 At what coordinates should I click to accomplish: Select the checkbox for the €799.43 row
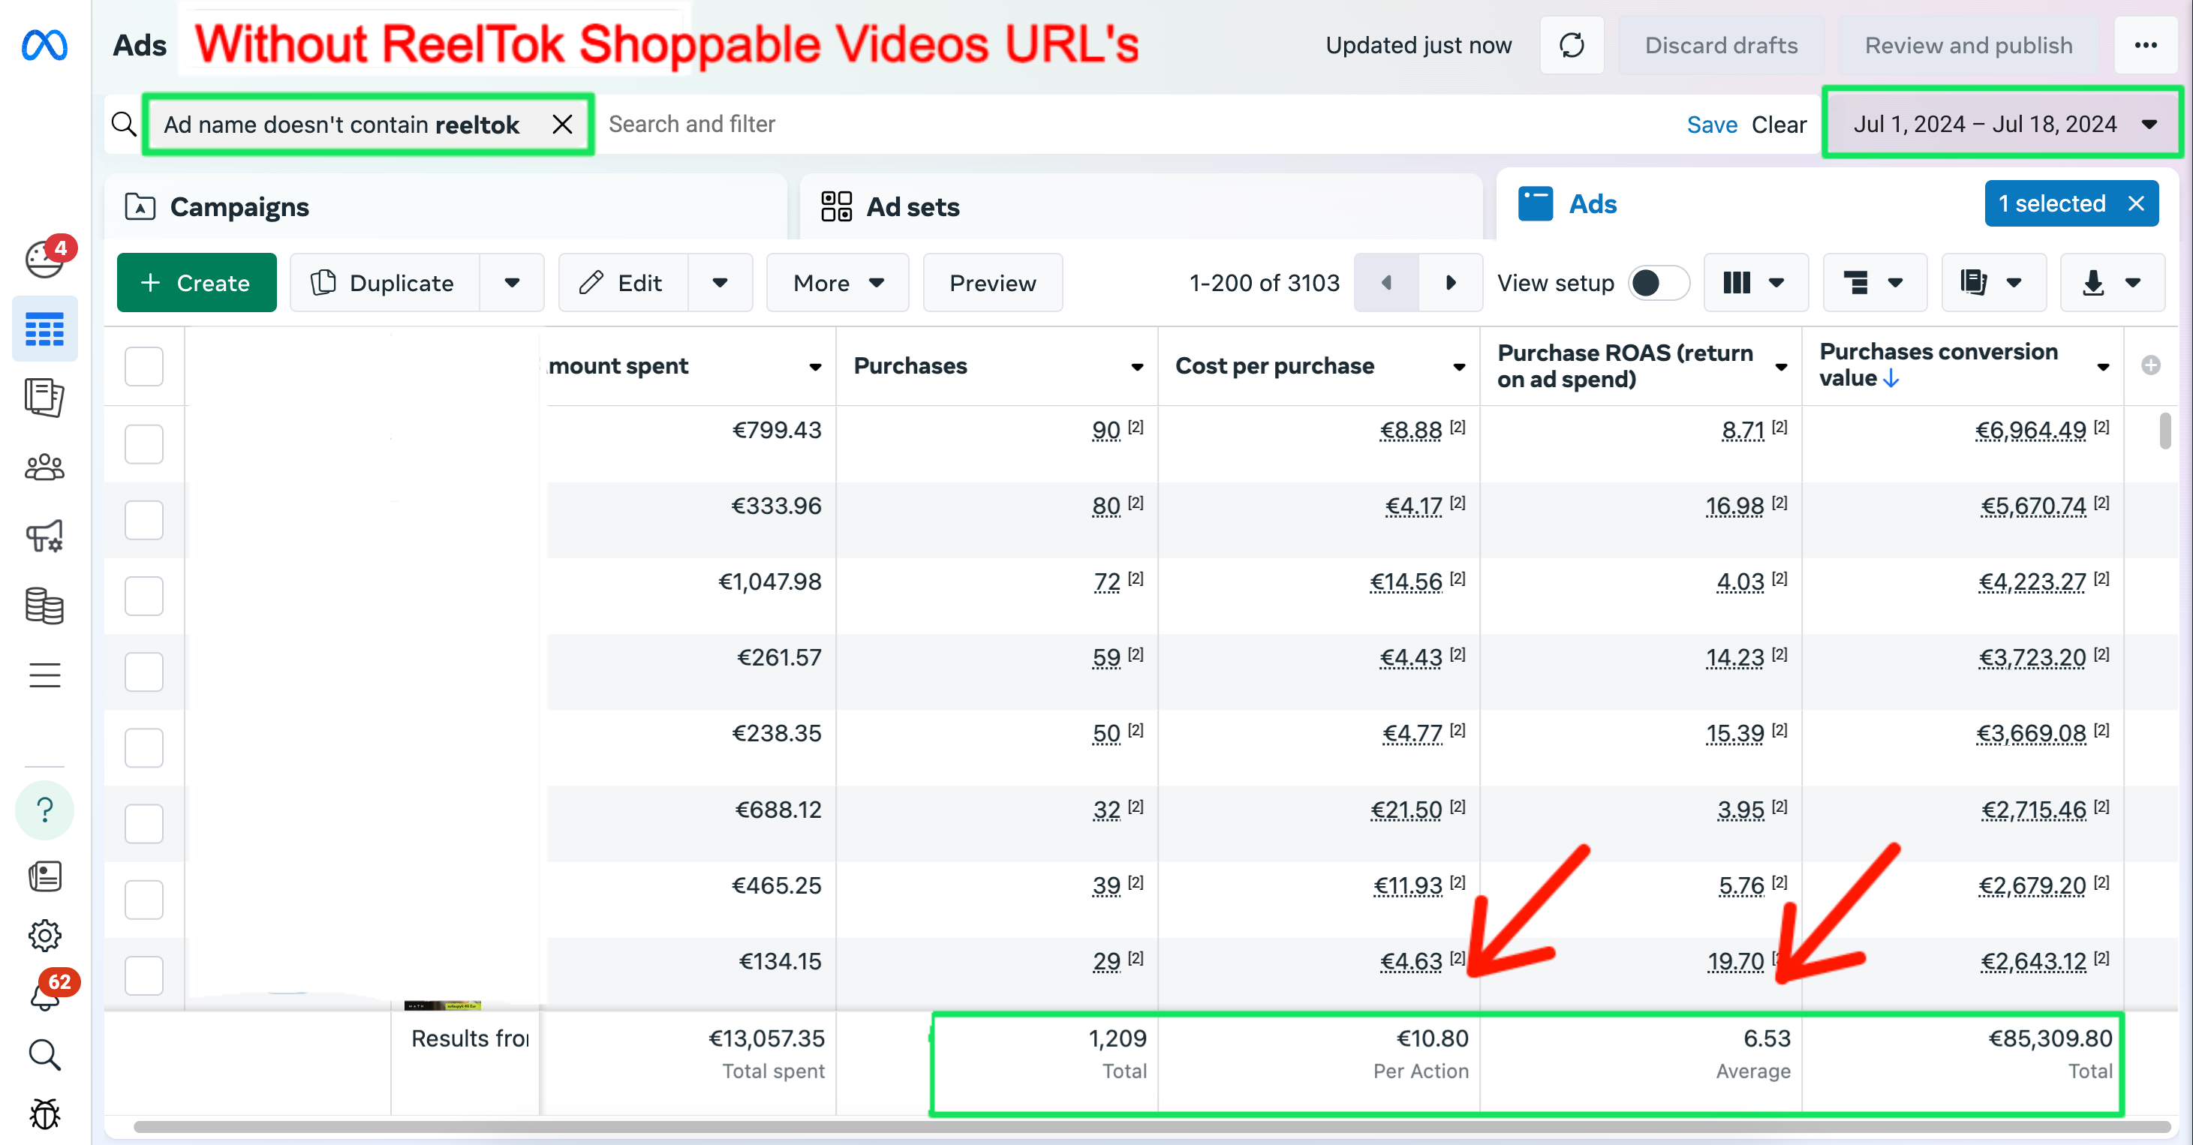click(x=144, y=444)
